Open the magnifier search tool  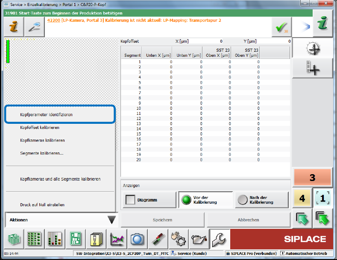(x=35, y=27)
